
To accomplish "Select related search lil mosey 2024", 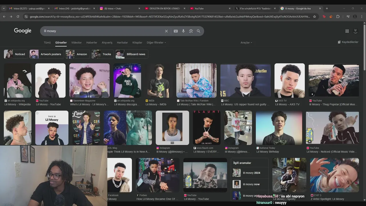I will (250, 173).
